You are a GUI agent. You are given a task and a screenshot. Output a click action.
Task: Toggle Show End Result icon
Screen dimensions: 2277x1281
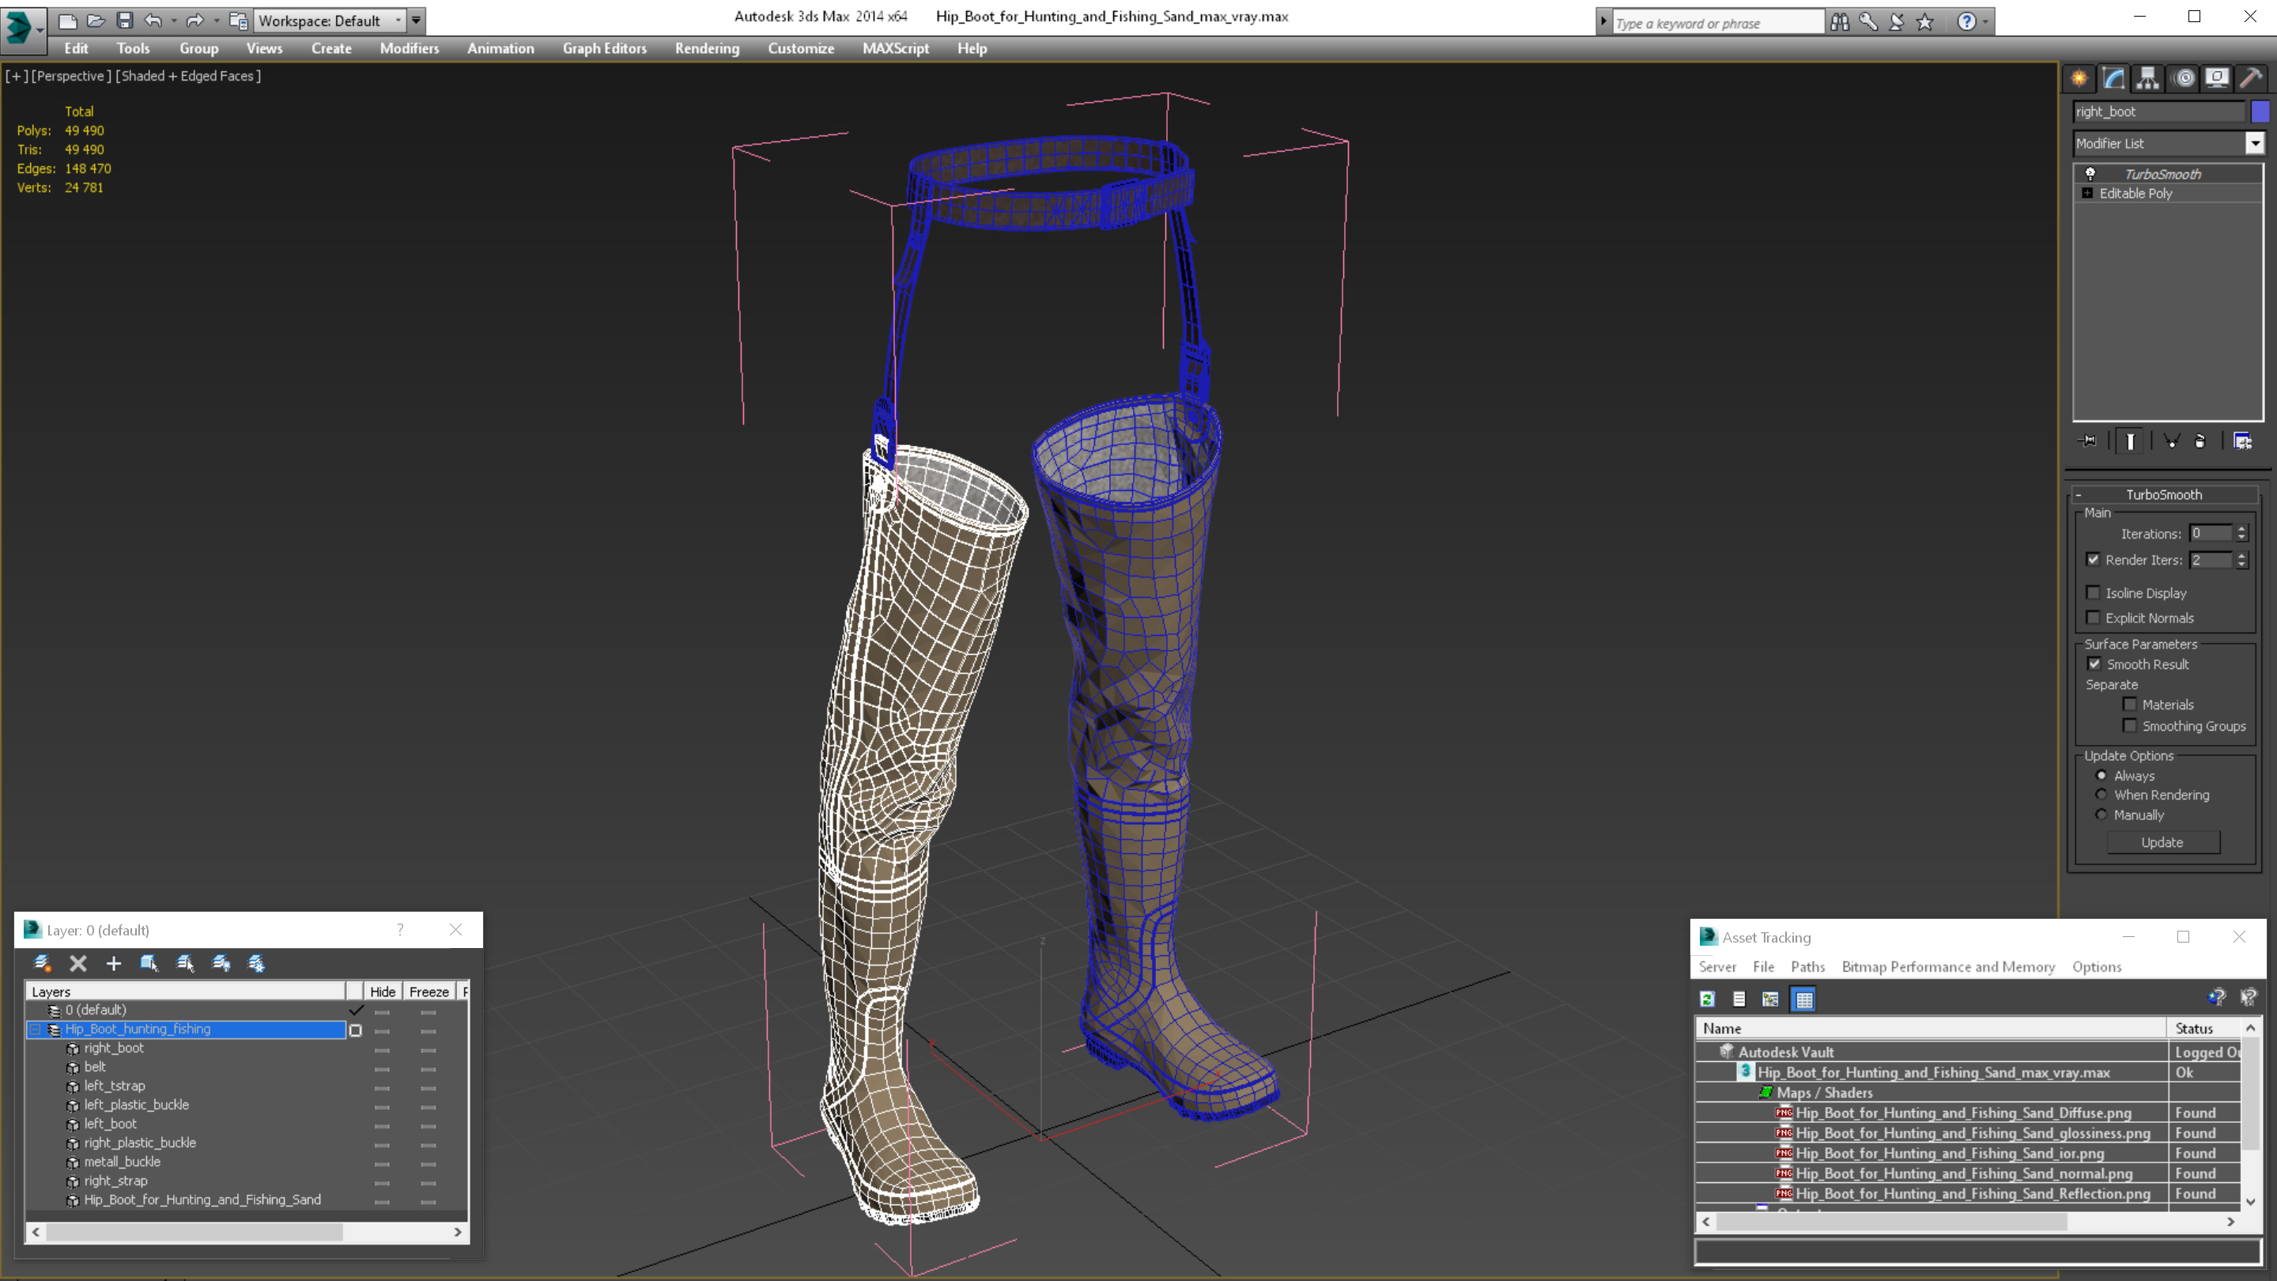tap(2130, 440)
